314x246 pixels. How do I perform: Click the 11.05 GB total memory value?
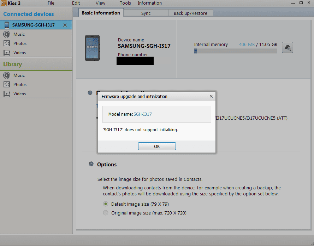[x=268, y=45]
